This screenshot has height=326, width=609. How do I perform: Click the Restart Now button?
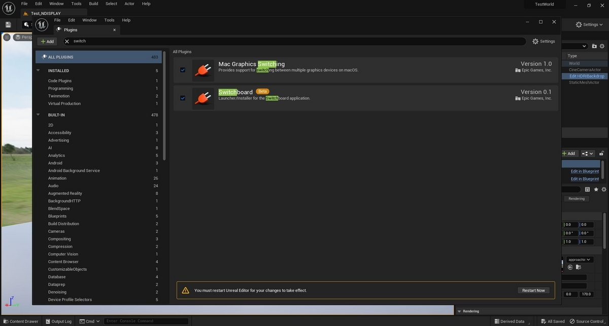(533, 291)
